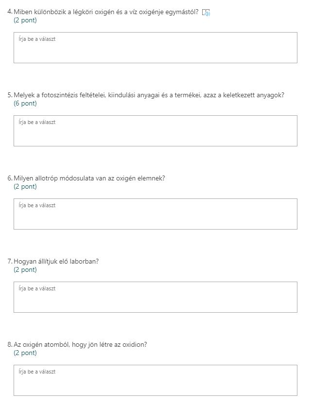The height and width of the screenshot is (410, 312).
Task: Click the '(2 pont)' label under question 8
Action: tap(25, 353)
